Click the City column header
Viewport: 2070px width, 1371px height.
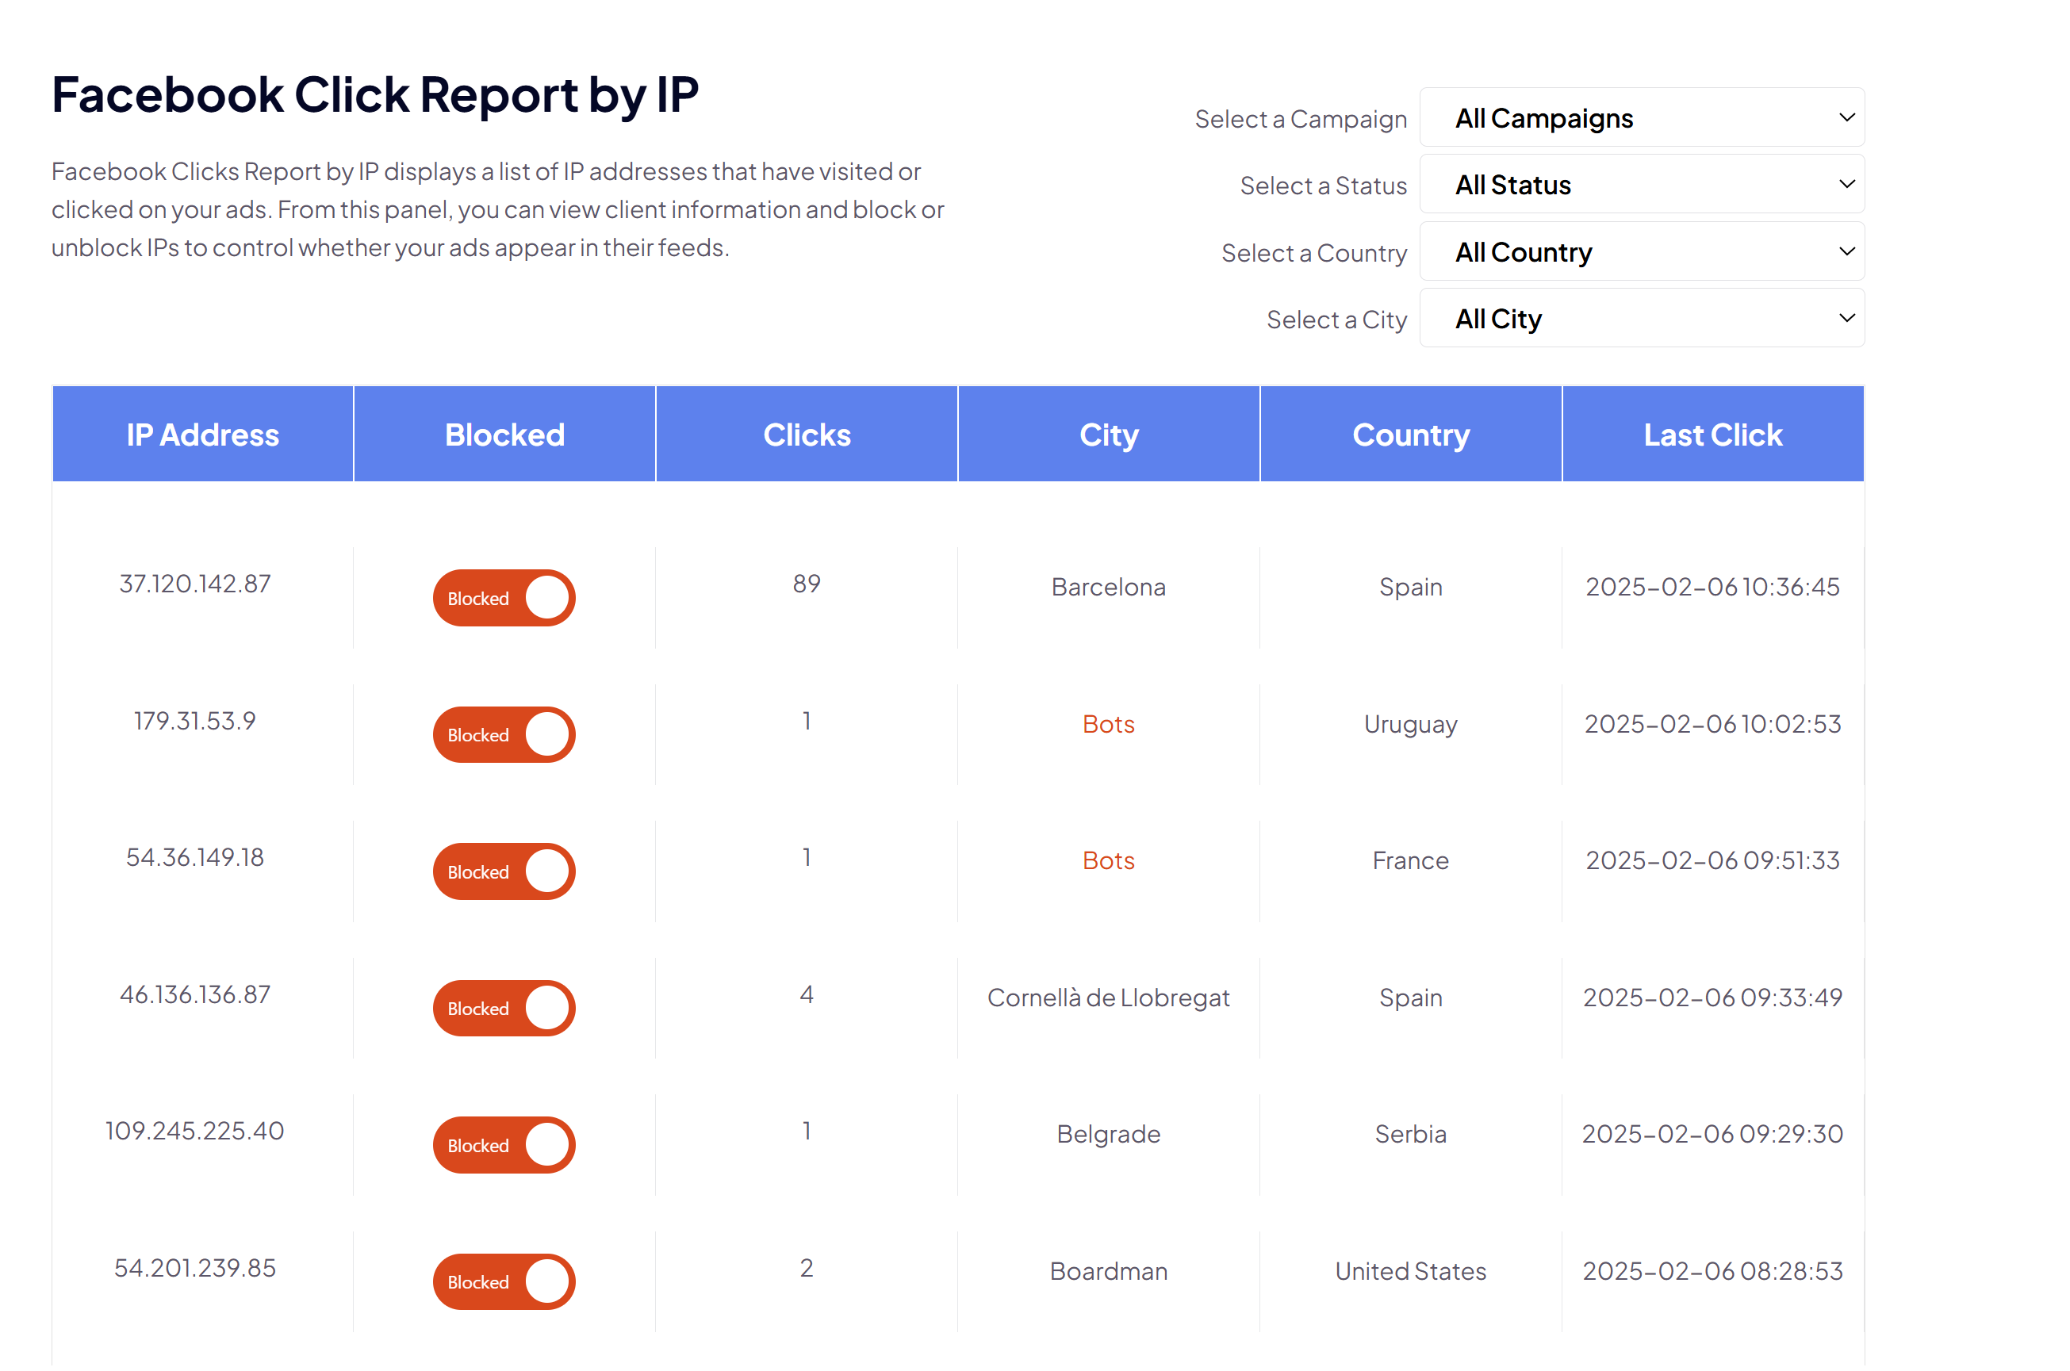[x=1108, y=435]
